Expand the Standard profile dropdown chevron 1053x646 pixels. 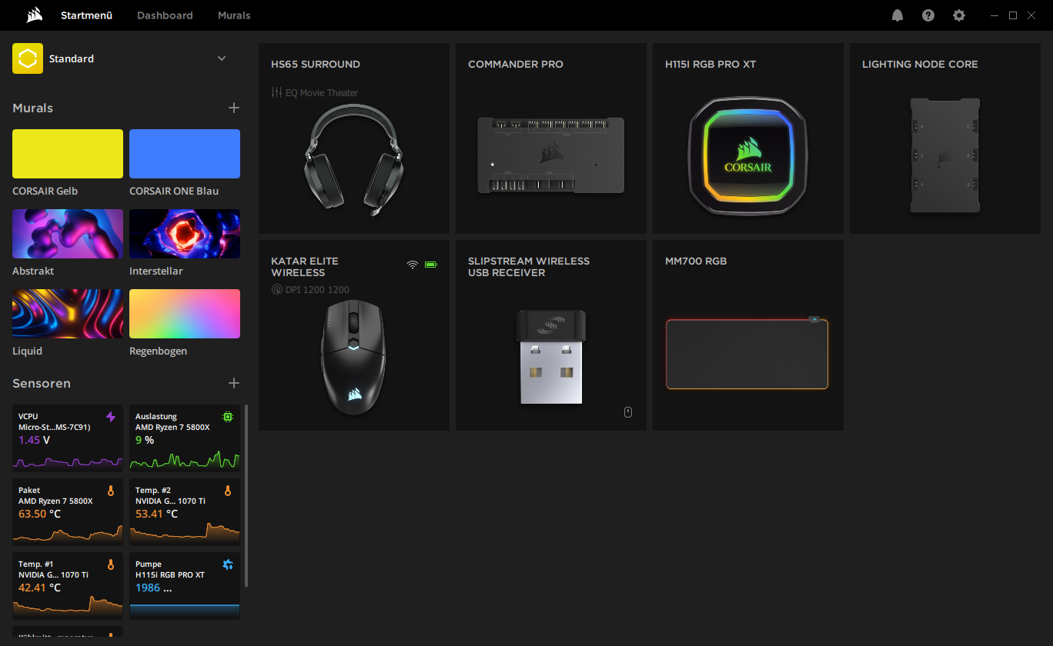(222, 58)
